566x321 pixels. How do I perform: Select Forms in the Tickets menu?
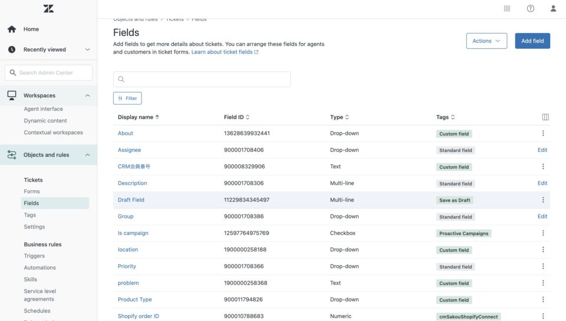click(x=32, y=191)
